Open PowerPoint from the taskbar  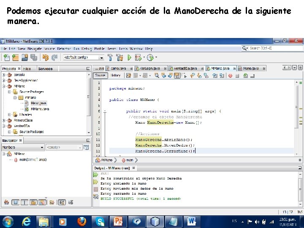coord(118,221)
